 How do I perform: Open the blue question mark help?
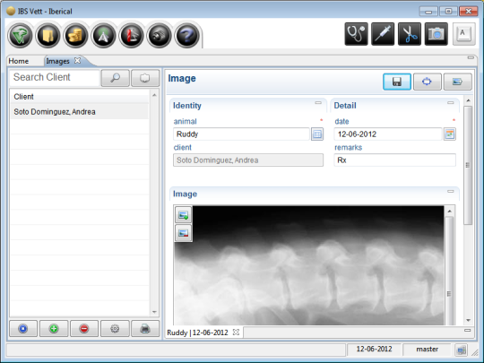[x=186, y=36]
